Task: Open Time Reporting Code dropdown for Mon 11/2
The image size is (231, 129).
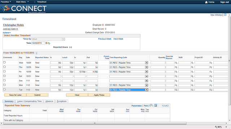Action: point(147,85)
